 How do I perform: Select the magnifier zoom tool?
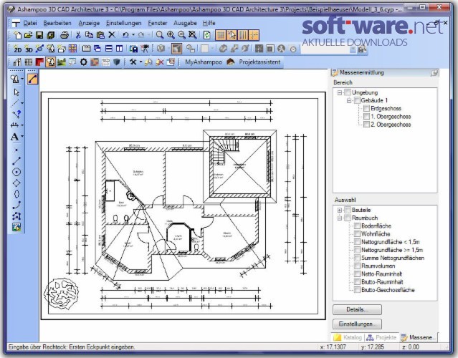pyautogui.click(x=160, y=35)
